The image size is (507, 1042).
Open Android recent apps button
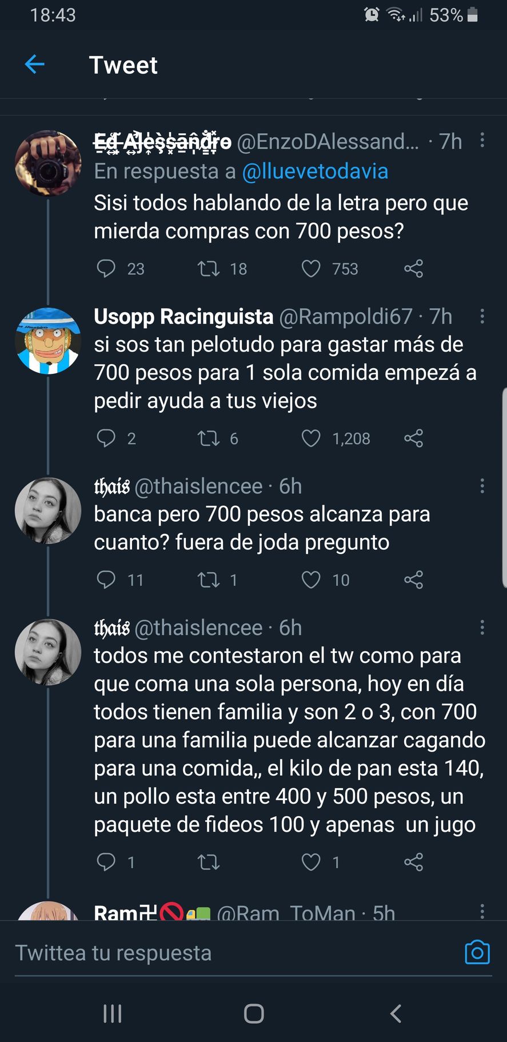113,1013
